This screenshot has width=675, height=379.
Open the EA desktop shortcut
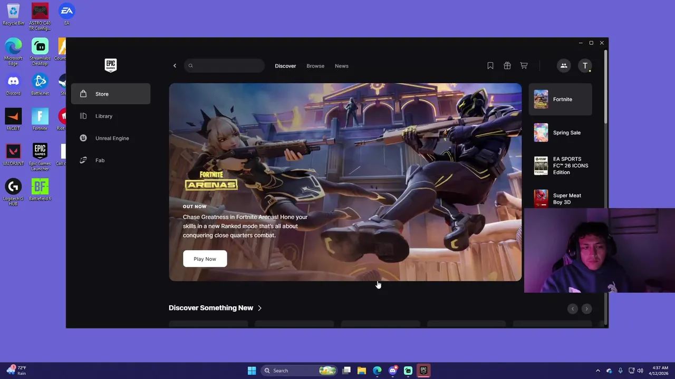(66, 15)
